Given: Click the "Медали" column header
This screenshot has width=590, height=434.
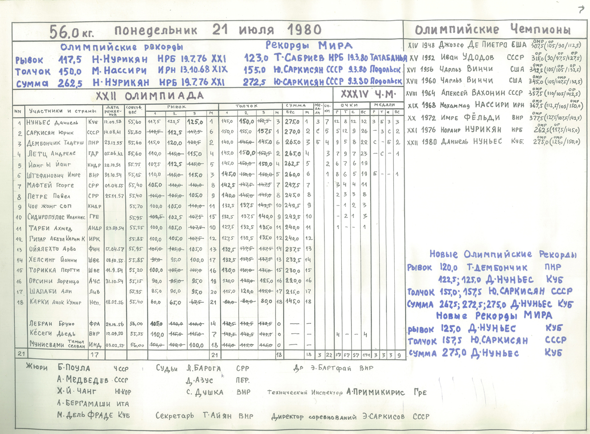Looking at the screenshot, I should 386,105.
